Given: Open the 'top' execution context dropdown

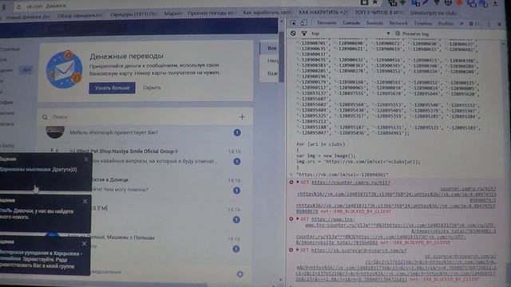Looking at the screenshot, I should coord(351,33).
